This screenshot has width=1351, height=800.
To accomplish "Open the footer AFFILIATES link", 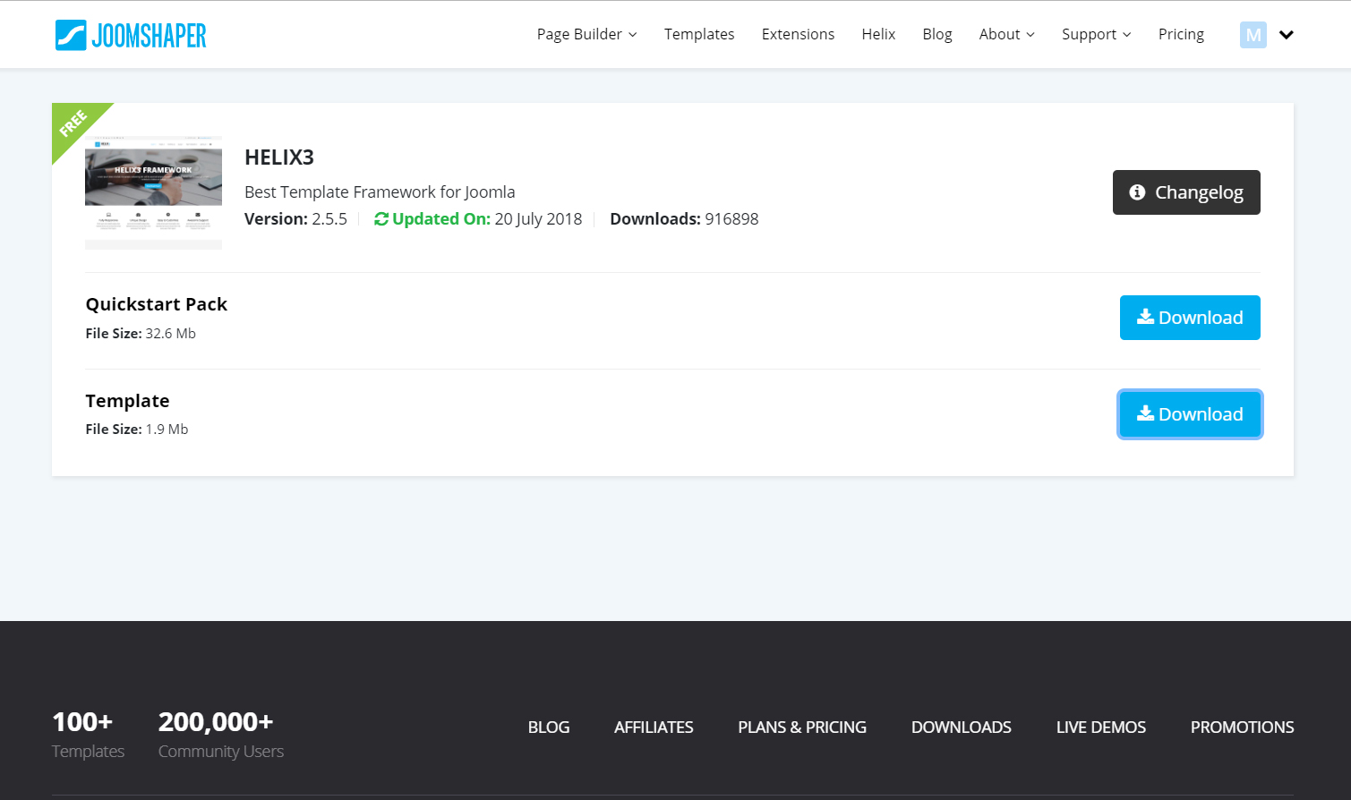I will tap(654, 728).
